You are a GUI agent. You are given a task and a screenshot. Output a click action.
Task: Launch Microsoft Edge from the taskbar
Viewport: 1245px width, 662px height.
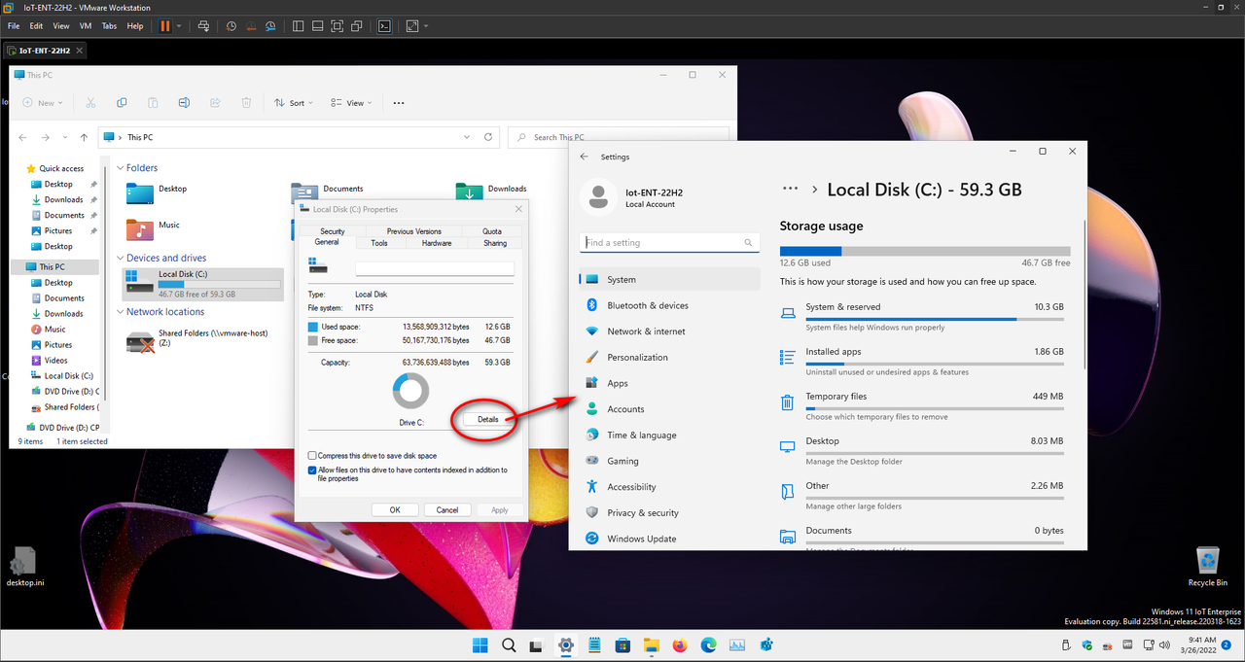(708, 645)
